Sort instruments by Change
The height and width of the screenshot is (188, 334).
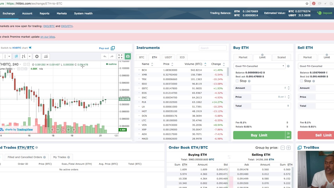pyautogui.click(x=218, y=64)
